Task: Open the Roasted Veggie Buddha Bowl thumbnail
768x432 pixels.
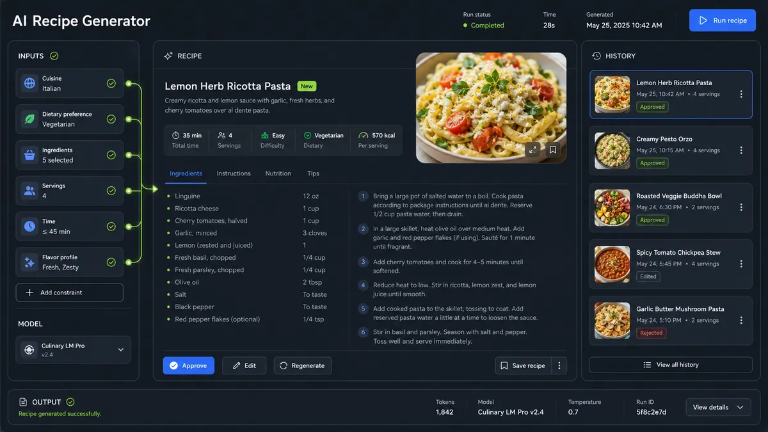Action: tap(612, 207)
